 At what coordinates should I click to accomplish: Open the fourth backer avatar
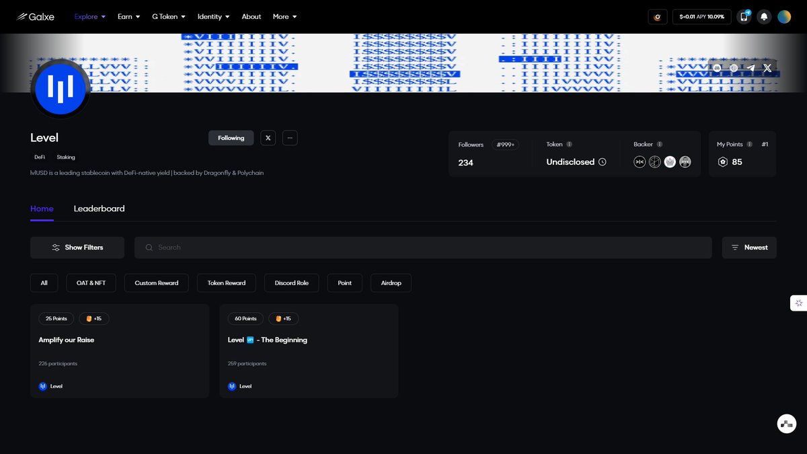685,162
